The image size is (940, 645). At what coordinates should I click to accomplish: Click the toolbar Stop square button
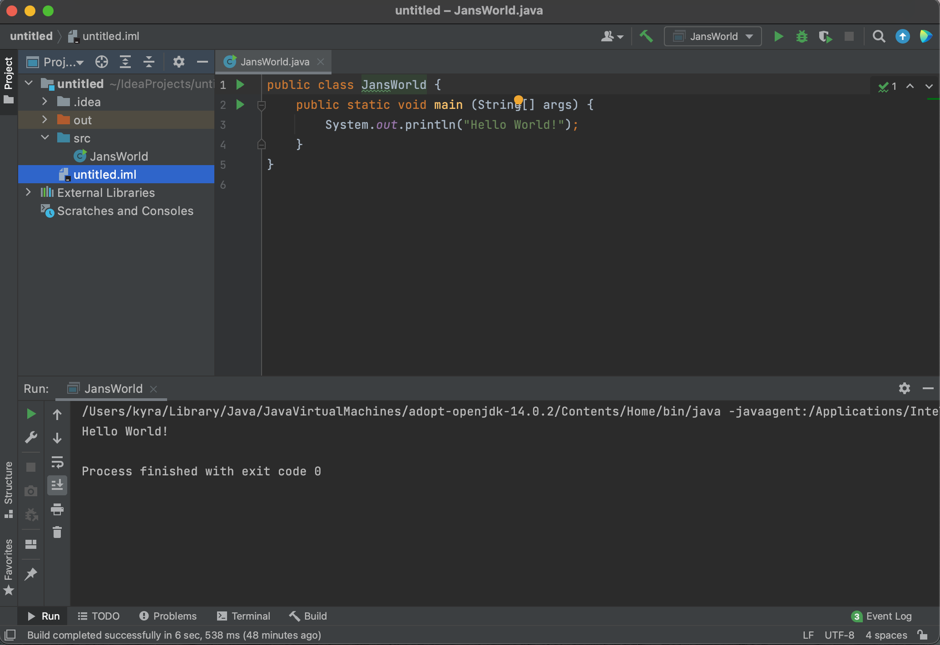point(849,36)
